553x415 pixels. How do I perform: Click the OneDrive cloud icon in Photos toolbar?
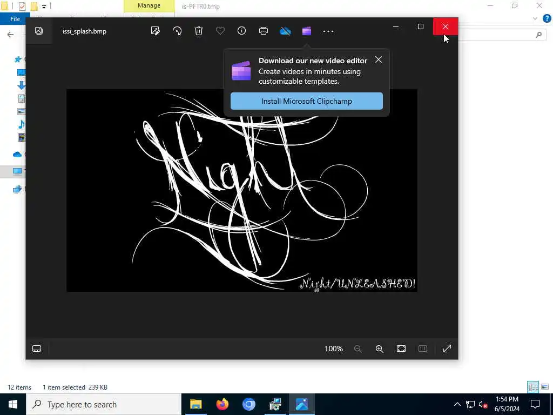[285, 31]
